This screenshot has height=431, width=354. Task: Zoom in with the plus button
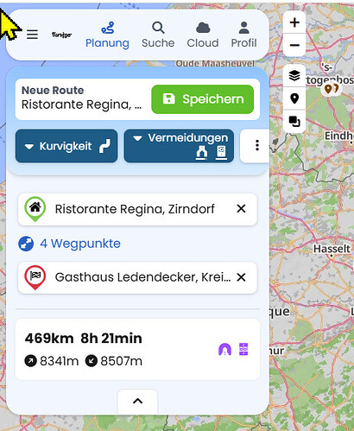point(294,22)
